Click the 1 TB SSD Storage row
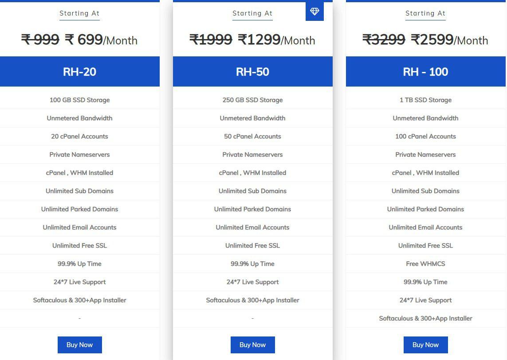This screenshot has height=360, width=507. (425, 100)
